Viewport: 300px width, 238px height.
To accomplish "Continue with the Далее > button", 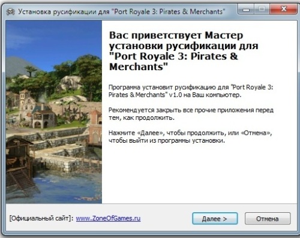I will (x=215, y=219).
